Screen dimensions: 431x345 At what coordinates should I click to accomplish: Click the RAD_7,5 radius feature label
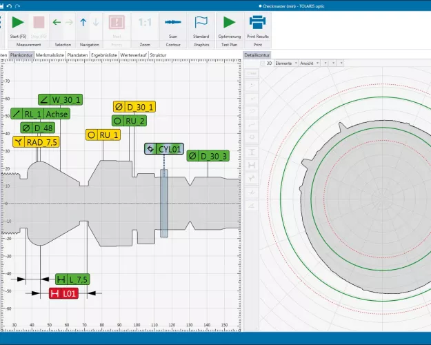point(35,141)
